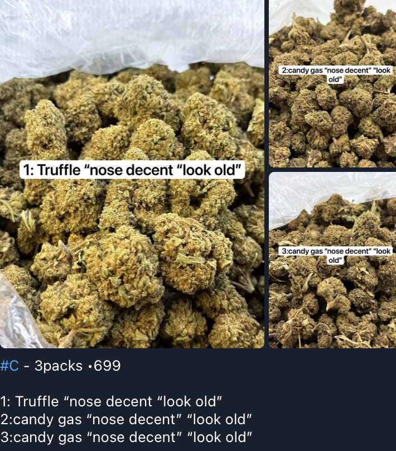Open the large Truffle photo
The image size is (396, 451).
[132, 174]
